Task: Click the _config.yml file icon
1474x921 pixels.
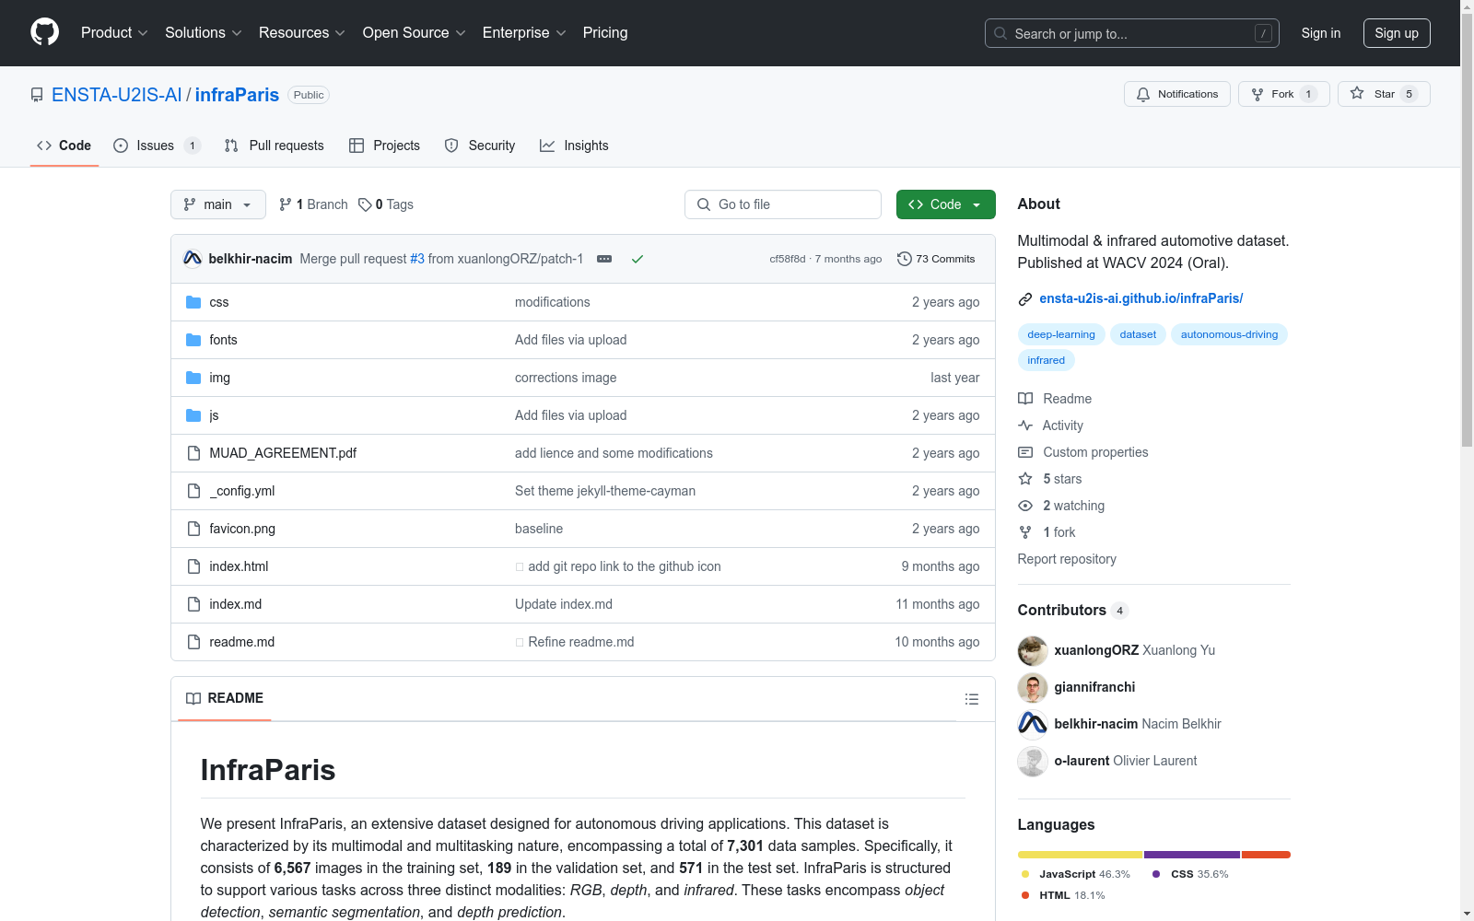Action: [193, 491]
